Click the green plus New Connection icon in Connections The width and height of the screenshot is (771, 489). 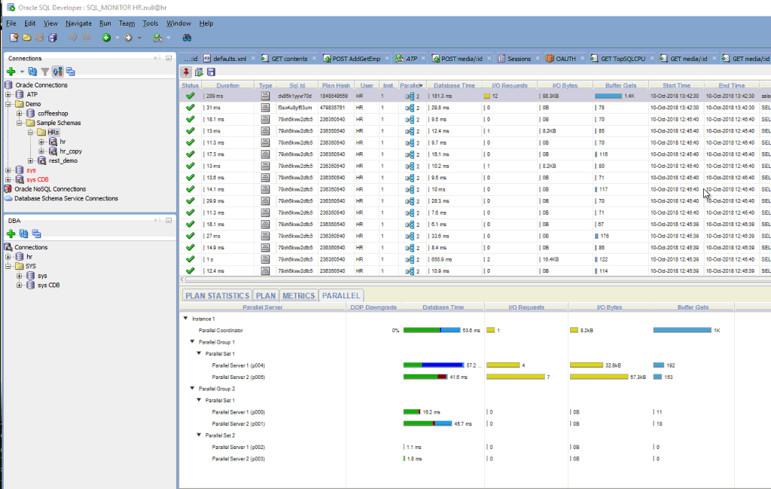(11, 72)
